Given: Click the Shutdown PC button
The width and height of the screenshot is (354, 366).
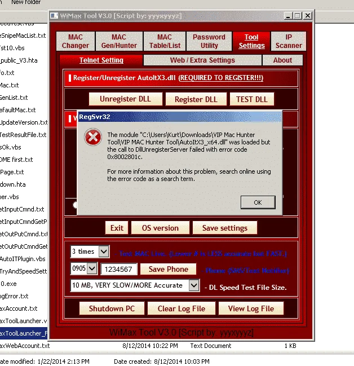Looking at the screenshot, I should click(x=112, y=308).
